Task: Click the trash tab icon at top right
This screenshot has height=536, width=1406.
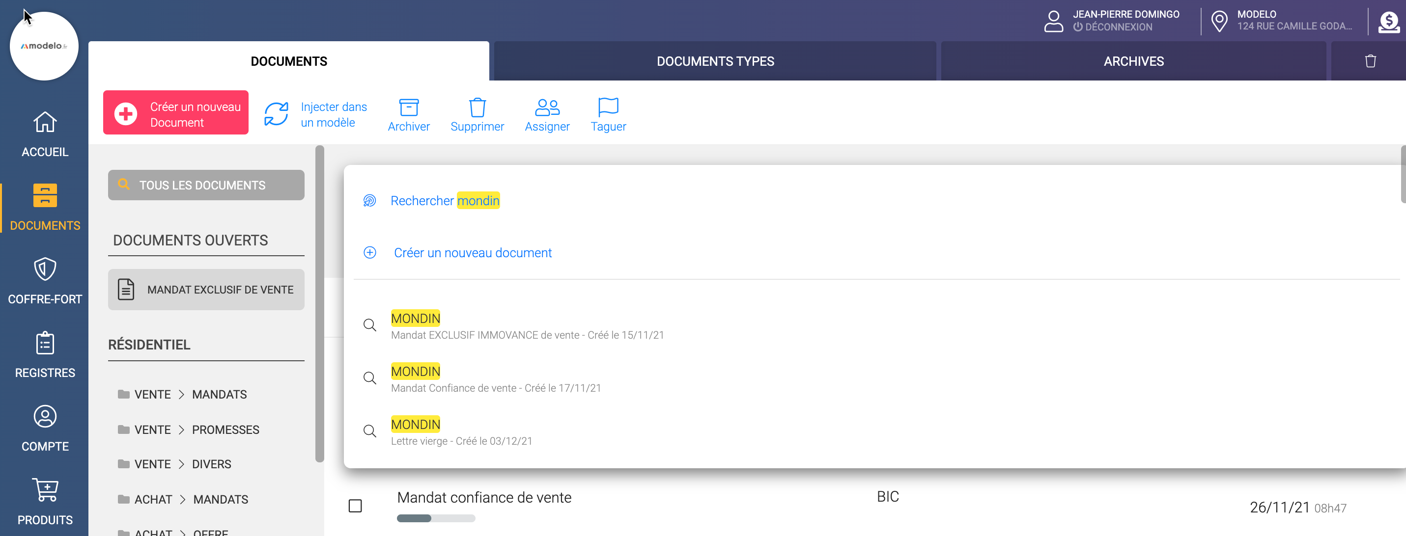Action: coord(1370,61)
